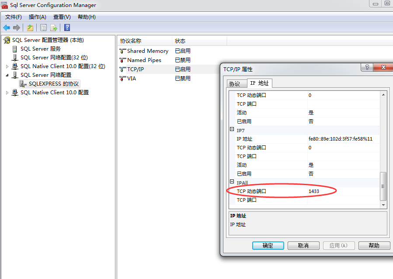Click the IPAll TCP 端口 value field
The height and width of the screenshot is (279, 393).
click(343, 200)
